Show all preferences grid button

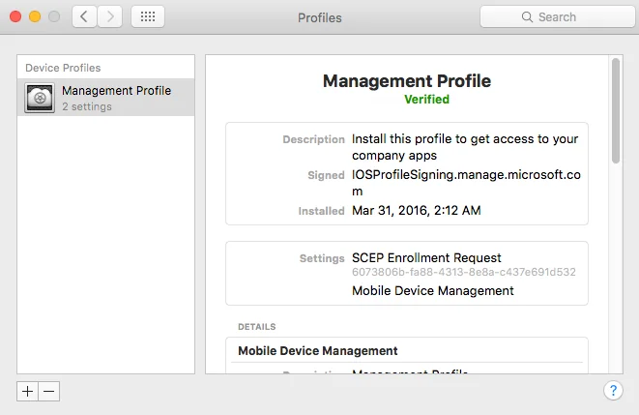[x=148, y=16]
